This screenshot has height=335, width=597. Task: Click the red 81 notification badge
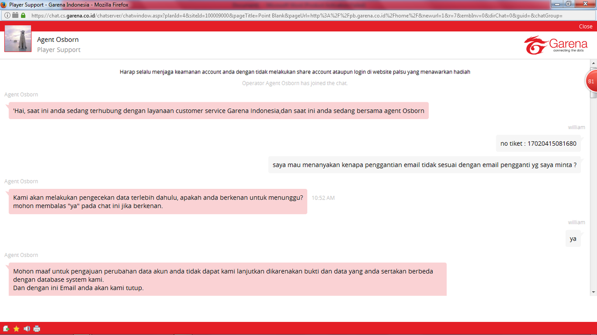tap(591, 81)
